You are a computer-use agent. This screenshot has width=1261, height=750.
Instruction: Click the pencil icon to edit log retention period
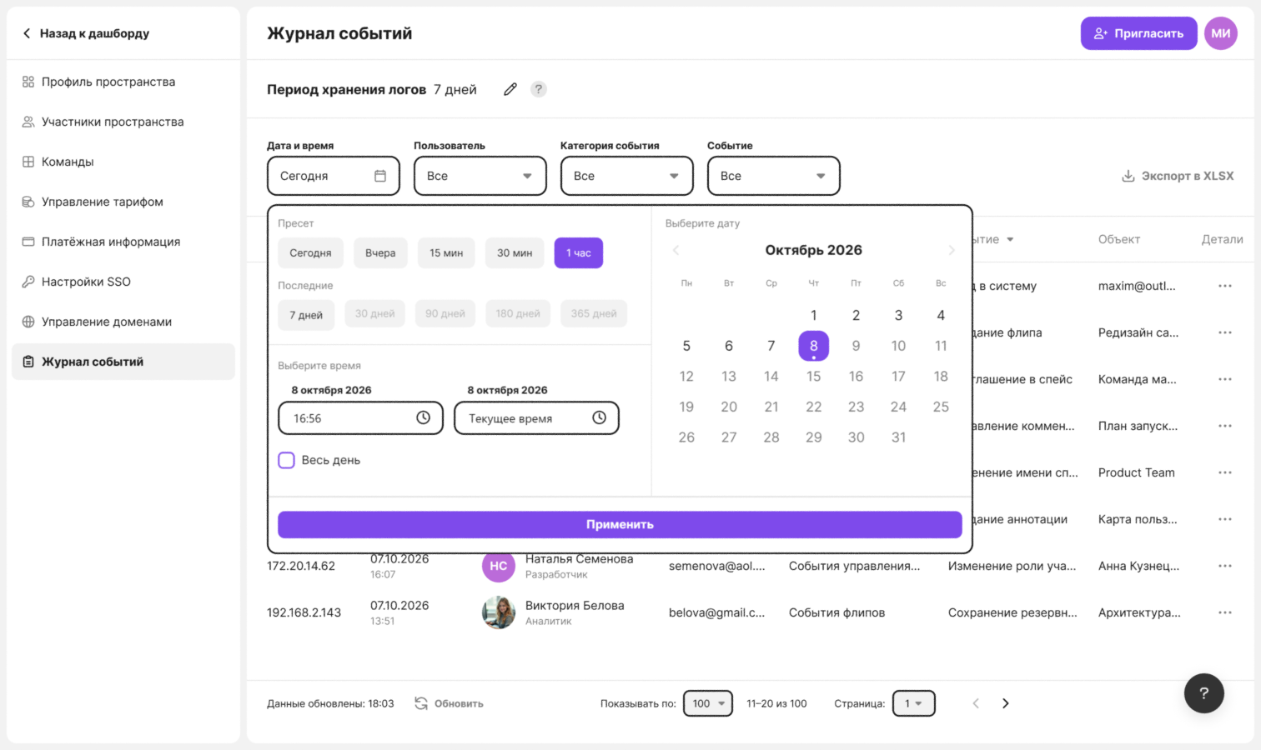[x=510, y=89]
